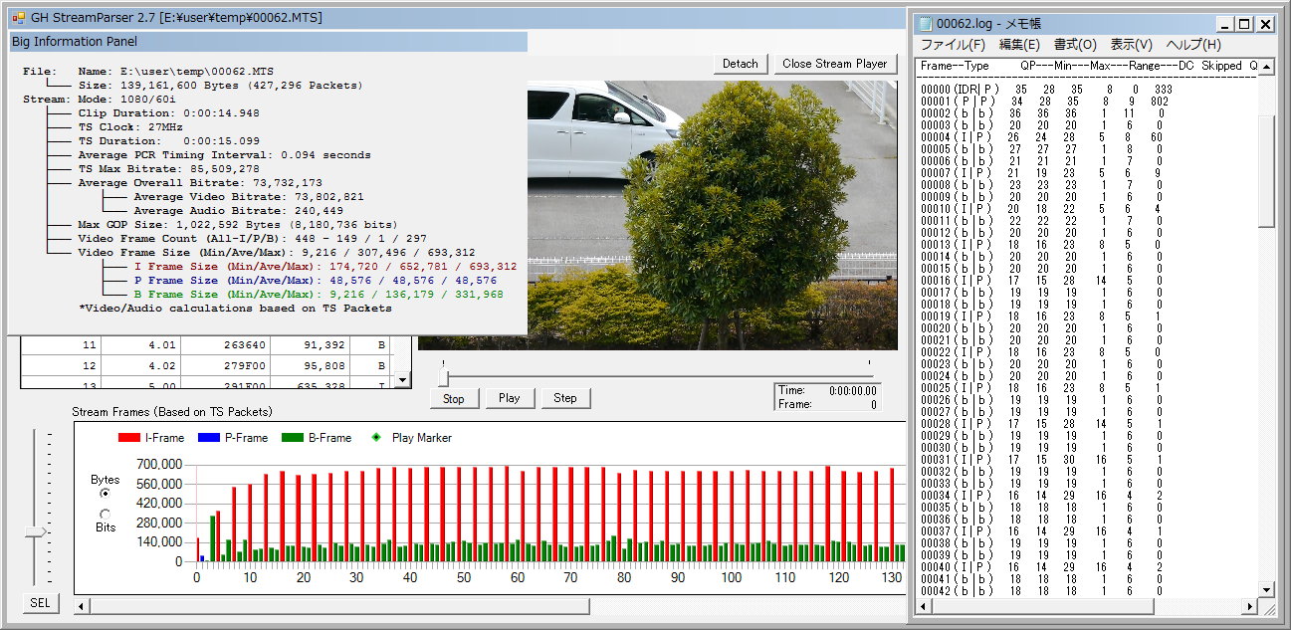Click Notepad's vertical scroll up arrow
Screen dimensions: 1291x630
(x=1265, y=68)
